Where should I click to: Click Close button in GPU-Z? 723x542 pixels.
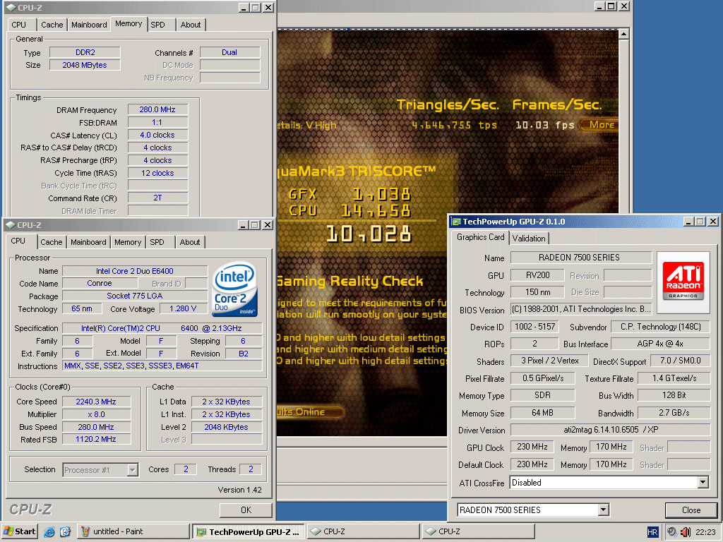[x=691, y=510]
